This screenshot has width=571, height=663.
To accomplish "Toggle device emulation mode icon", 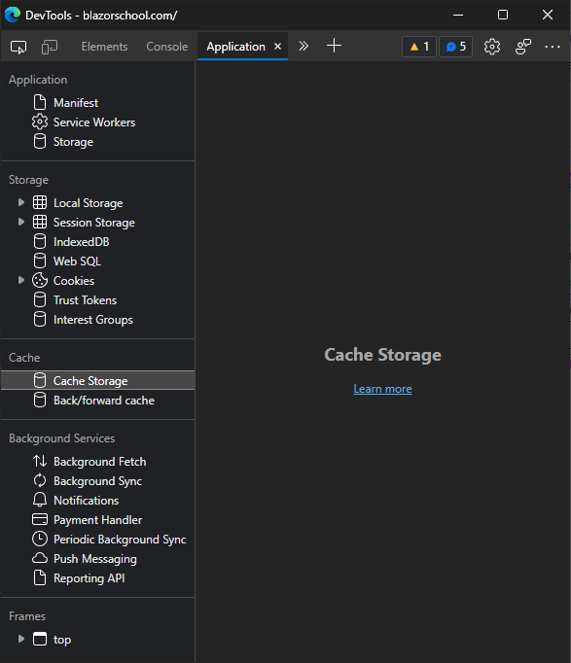I will coord(50,47).
